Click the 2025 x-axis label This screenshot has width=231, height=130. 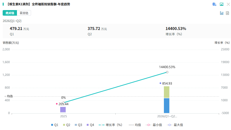pos(63,116)
